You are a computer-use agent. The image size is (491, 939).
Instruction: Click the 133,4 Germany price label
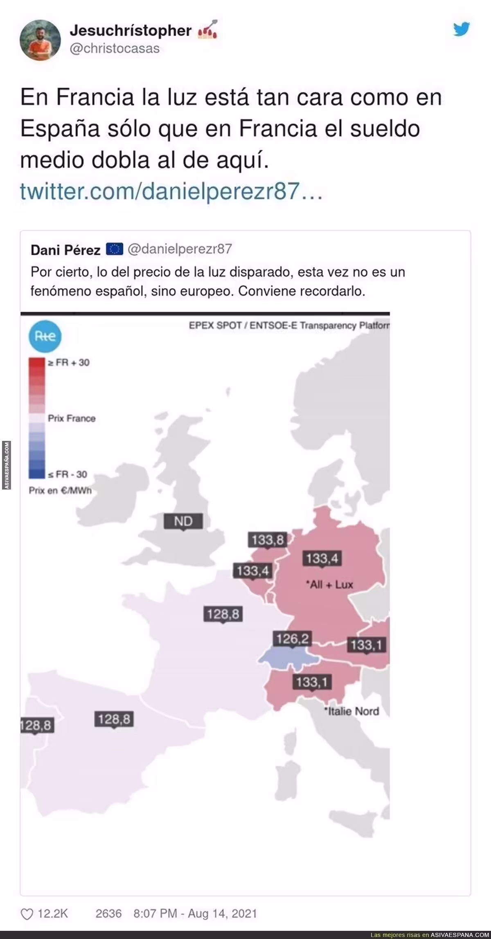coord(322,558)
